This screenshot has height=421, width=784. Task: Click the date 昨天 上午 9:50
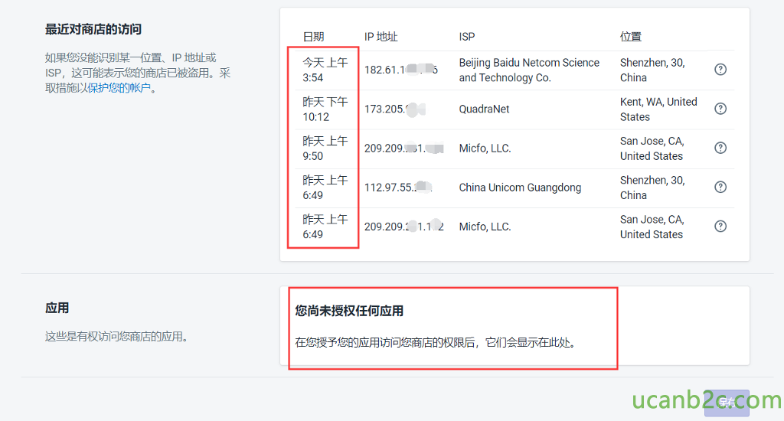325,148
